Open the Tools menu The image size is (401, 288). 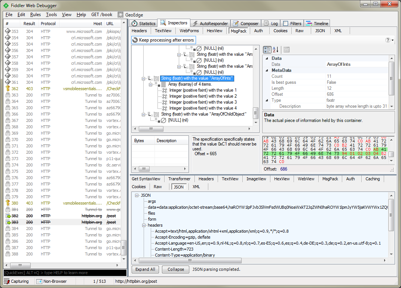pyautogui.click(x=51, y=15)
